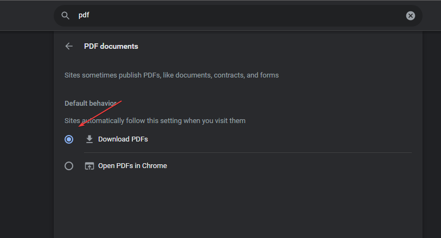Click the "Sites sometimes publish PDFs" description

171,75
